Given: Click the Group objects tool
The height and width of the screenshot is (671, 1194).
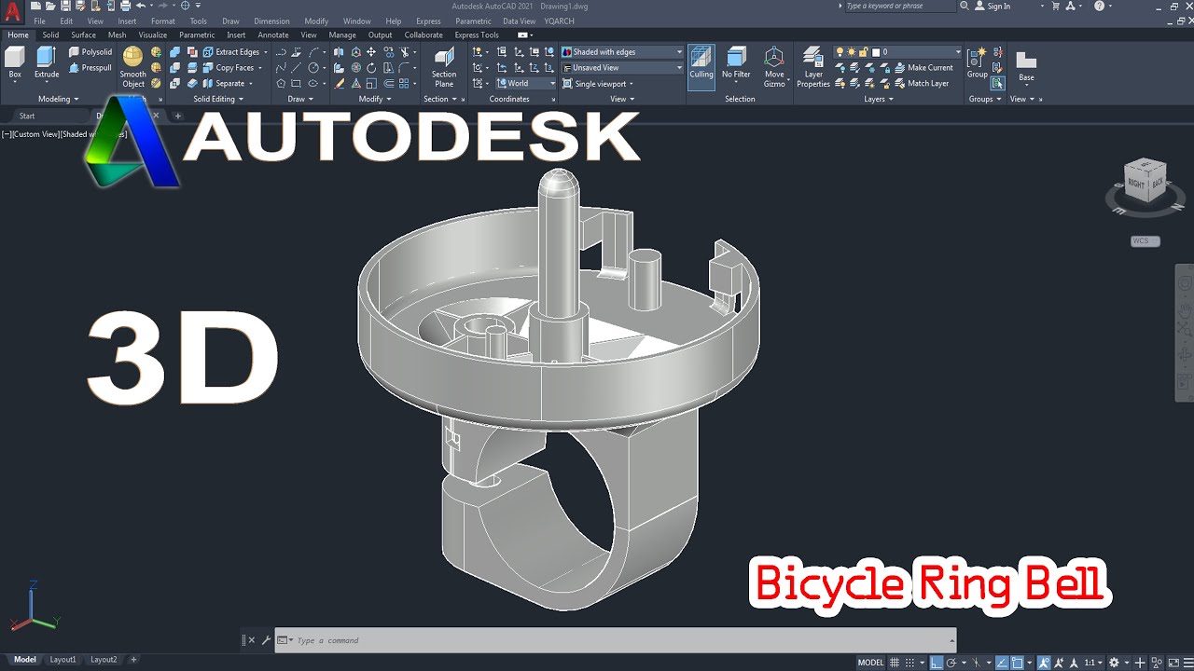Looking at the screenshot, I should [x=977, y=63].
